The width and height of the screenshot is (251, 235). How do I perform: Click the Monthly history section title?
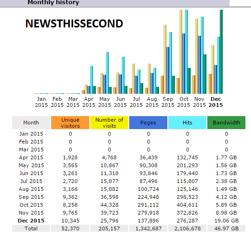coord(53,2)
